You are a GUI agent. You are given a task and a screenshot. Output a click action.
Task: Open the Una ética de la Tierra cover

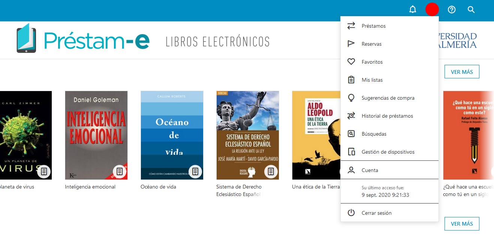click(x=316, y=135)
